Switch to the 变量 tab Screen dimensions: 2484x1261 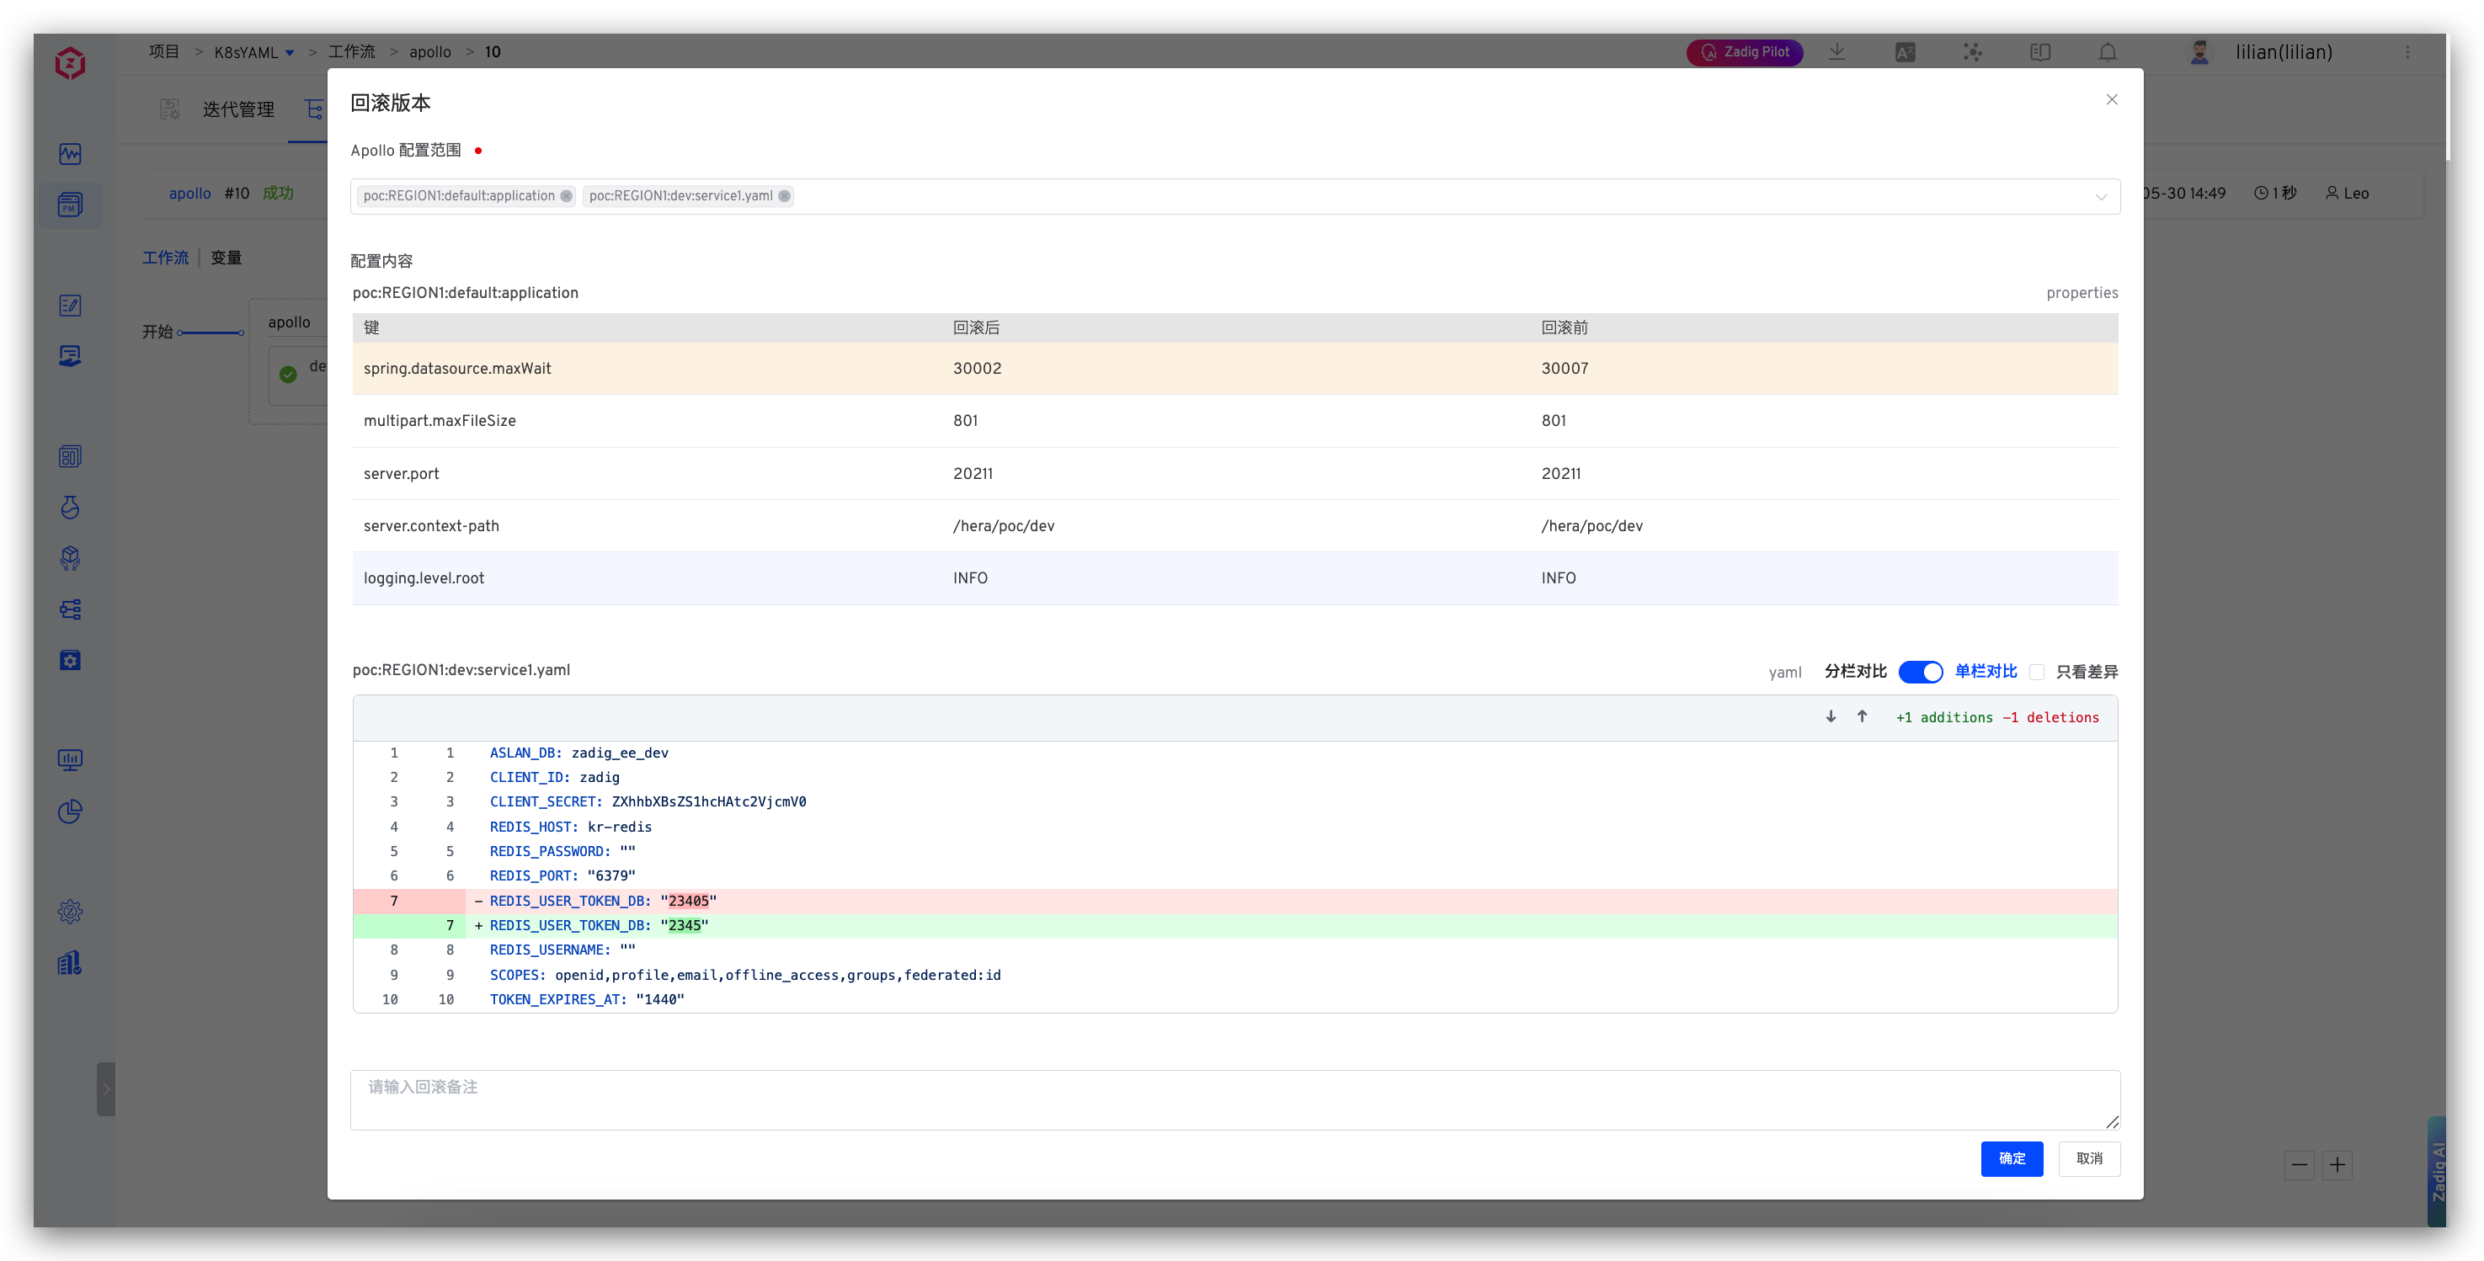[226, 258]
